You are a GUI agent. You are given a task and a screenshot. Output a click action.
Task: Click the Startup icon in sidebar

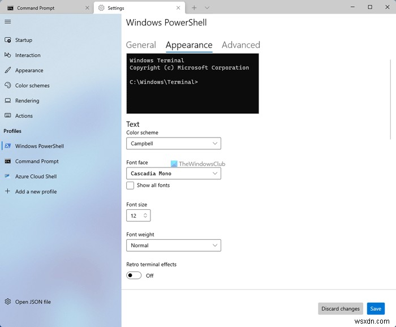[x=8, y=40]
